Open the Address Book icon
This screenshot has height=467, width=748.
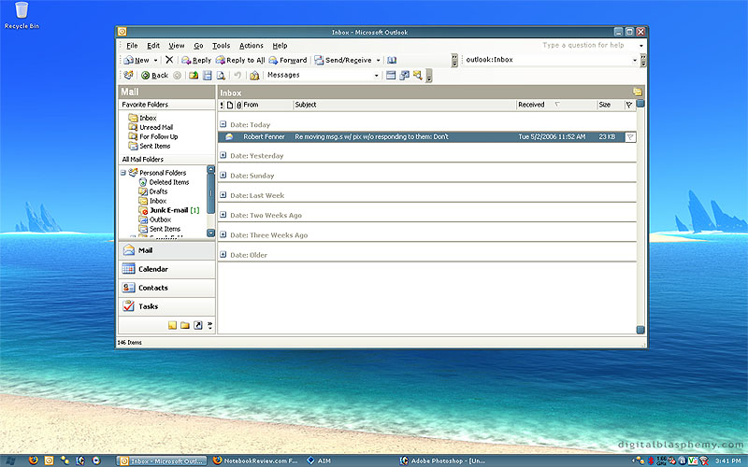392,60
